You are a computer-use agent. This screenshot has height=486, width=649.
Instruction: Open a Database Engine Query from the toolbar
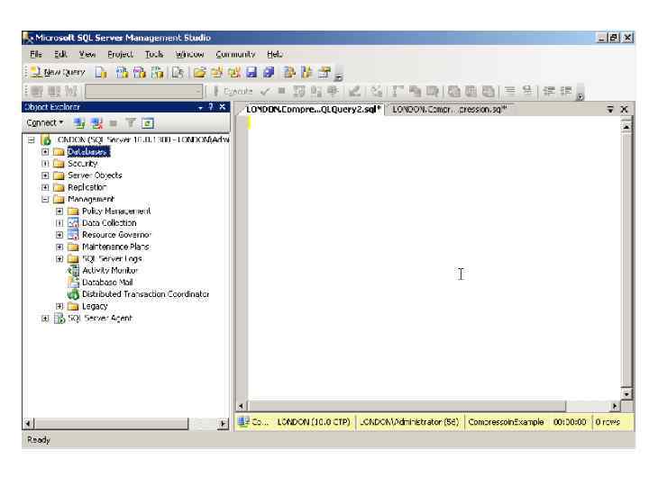(x=101, y=73)
